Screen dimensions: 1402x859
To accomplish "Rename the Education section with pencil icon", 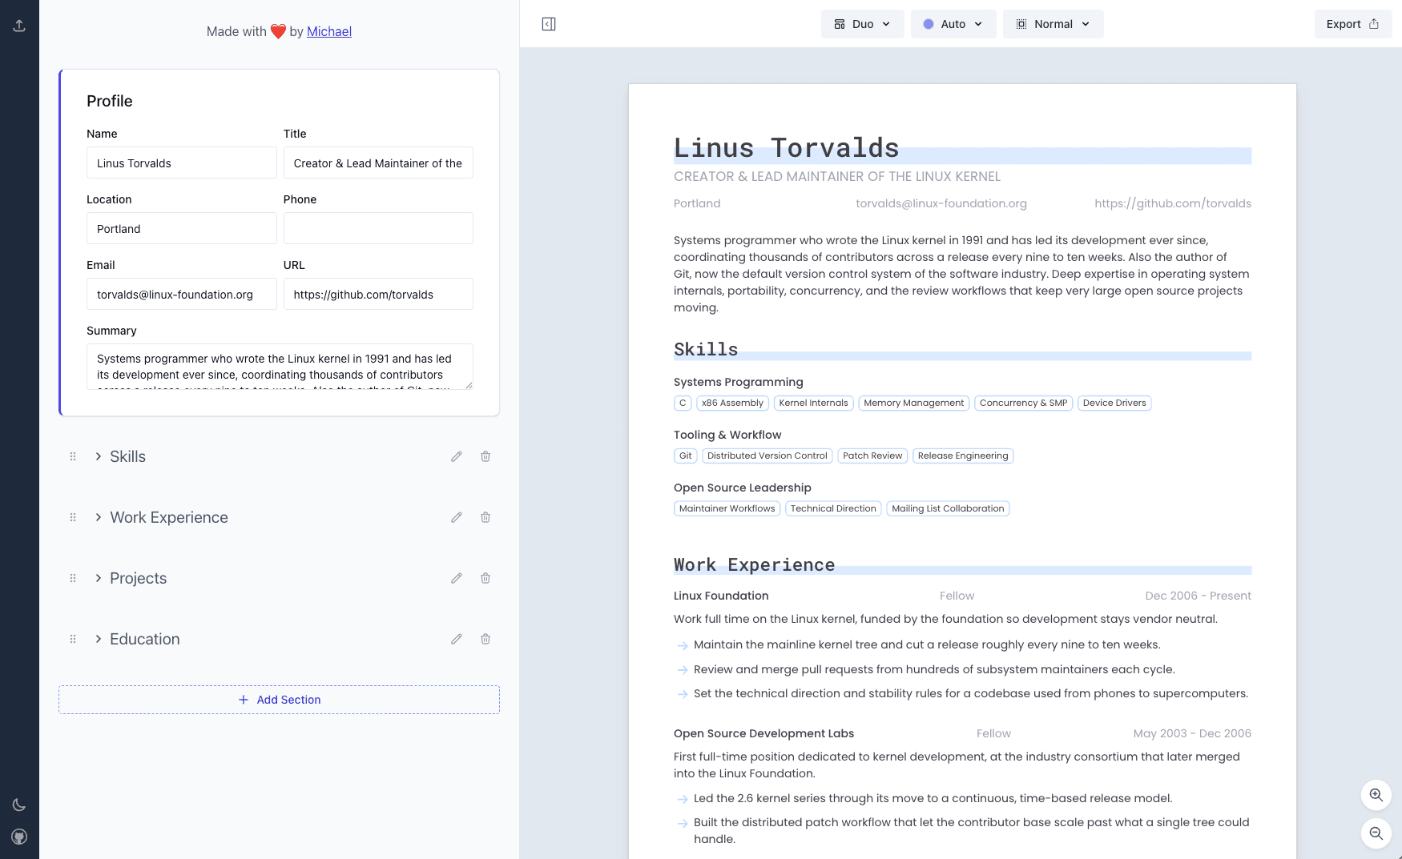I will 457,639.
